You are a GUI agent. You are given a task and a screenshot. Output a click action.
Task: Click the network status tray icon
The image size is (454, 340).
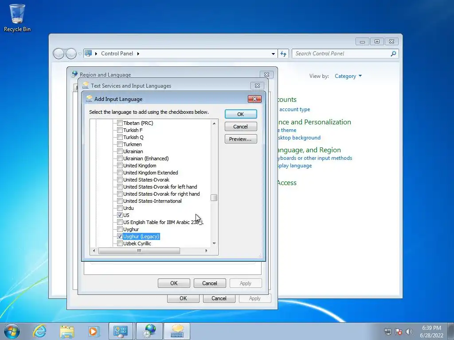387,332
